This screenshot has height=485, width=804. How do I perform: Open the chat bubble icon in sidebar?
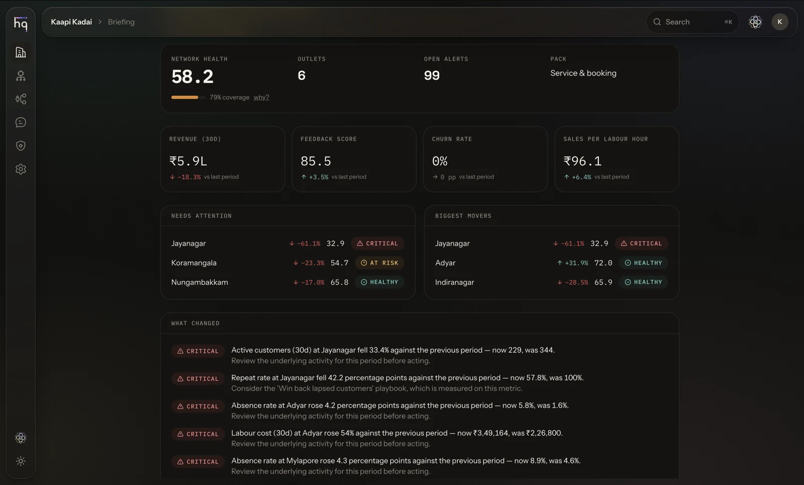click(x=21, y=123)
